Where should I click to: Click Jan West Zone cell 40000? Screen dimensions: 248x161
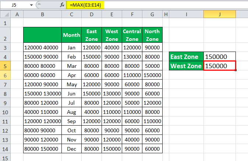pyautogui.click(x=112, y=47)
